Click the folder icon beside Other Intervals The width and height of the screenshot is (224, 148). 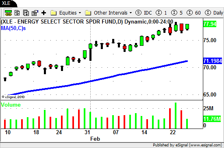tap(88, 13)
